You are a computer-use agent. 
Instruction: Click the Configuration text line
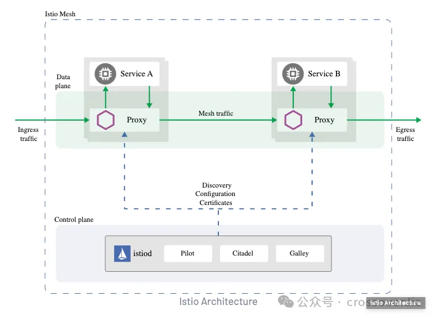pos(216,194)
